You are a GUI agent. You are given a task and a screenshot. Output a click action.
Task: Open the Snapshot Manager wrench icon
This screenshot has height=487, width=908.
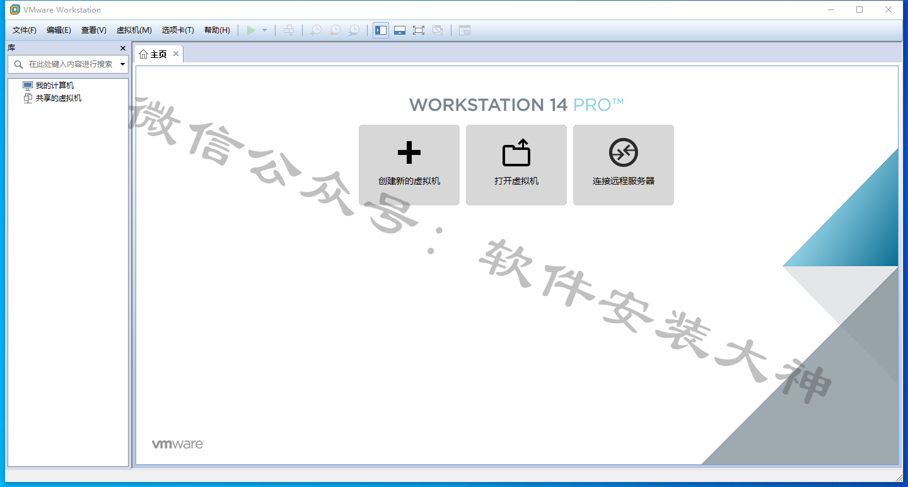[355, 30]
